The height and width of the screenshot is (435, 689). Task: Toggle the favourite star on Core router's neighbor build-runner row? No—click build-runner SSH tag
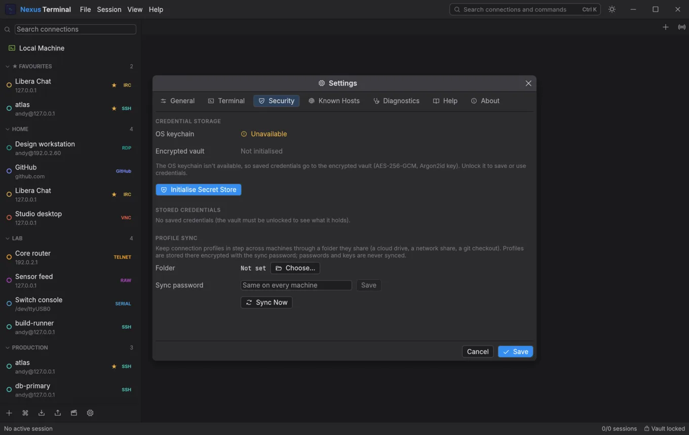pos(127,327)
